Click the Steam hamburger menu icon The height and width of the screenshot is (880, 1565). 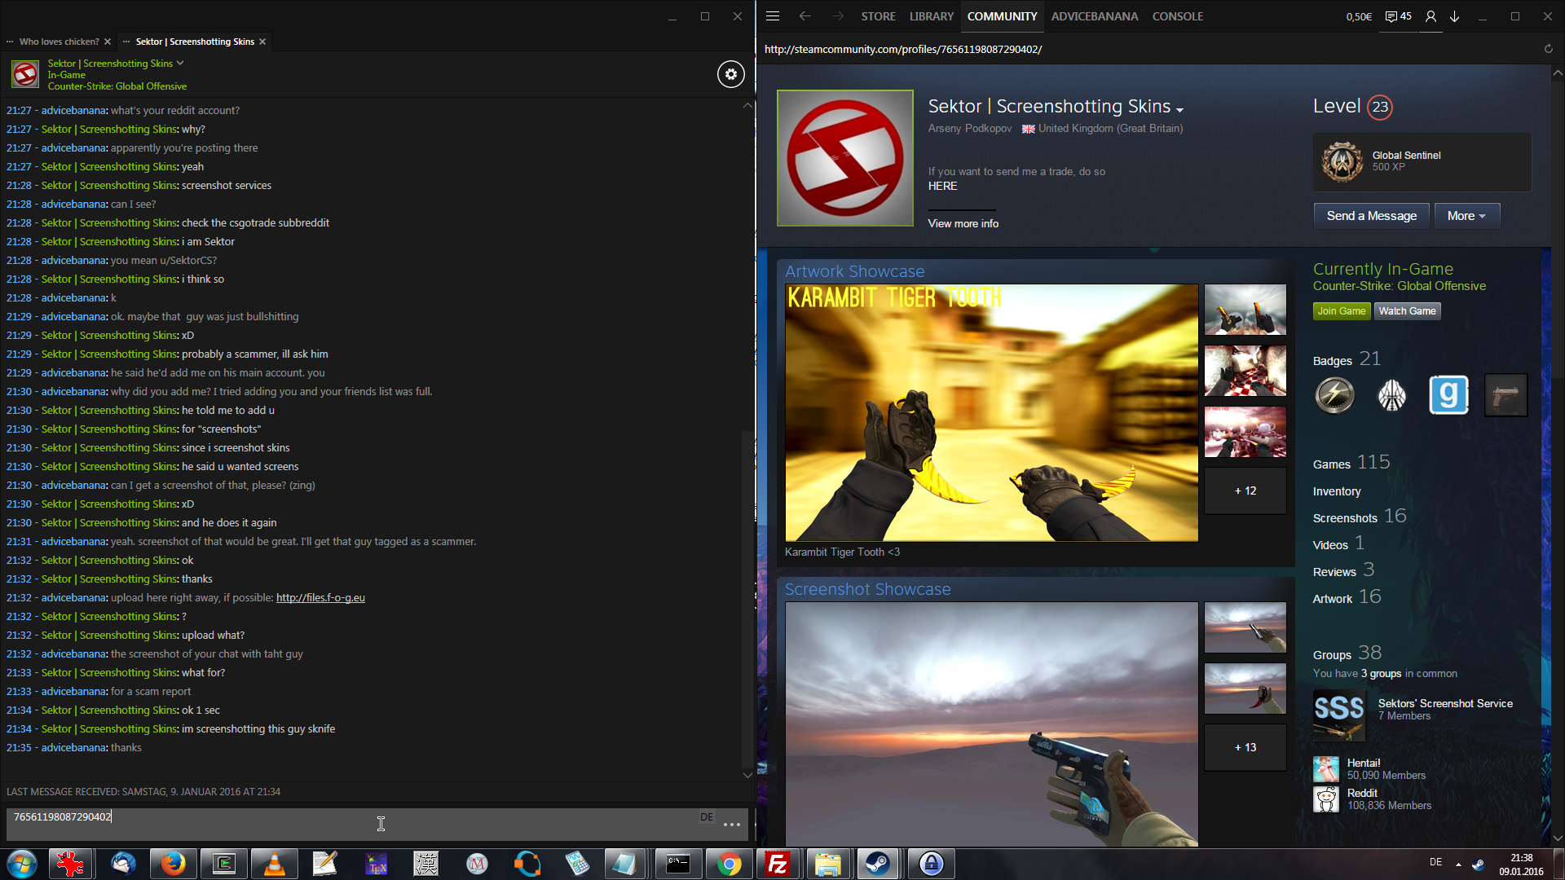pyautogui.click(x=773, y=16)
